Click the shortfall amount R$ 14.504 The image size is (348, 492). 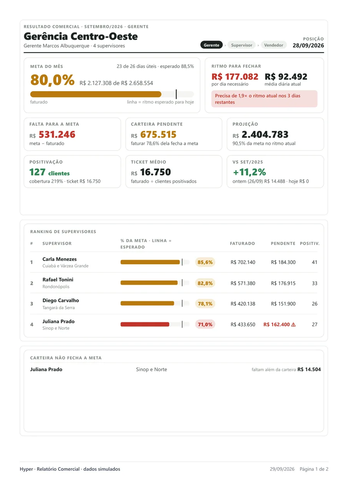point(309,369)
